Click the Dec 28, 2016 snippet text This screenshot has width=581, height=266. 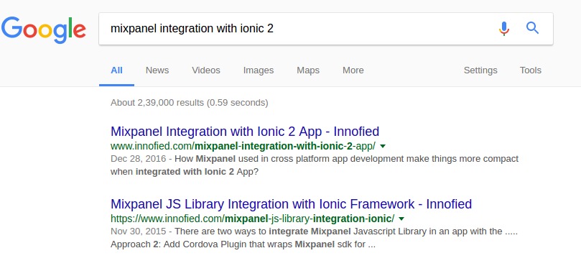[138, 159]
